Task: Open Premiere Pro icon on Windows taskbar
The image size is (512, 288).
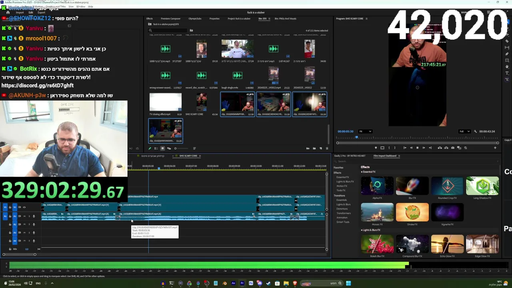Action: 242,283
